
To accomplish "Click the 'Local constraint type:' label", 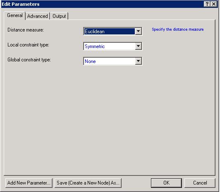I will (x=29, y=45).
